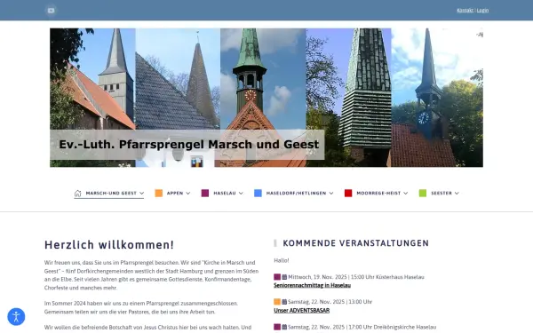The image size is (533, 333).
Task: Click the text Samstag, 22. Nov. 2025 | 17:00 Uhr
Action: pos(330,327)
